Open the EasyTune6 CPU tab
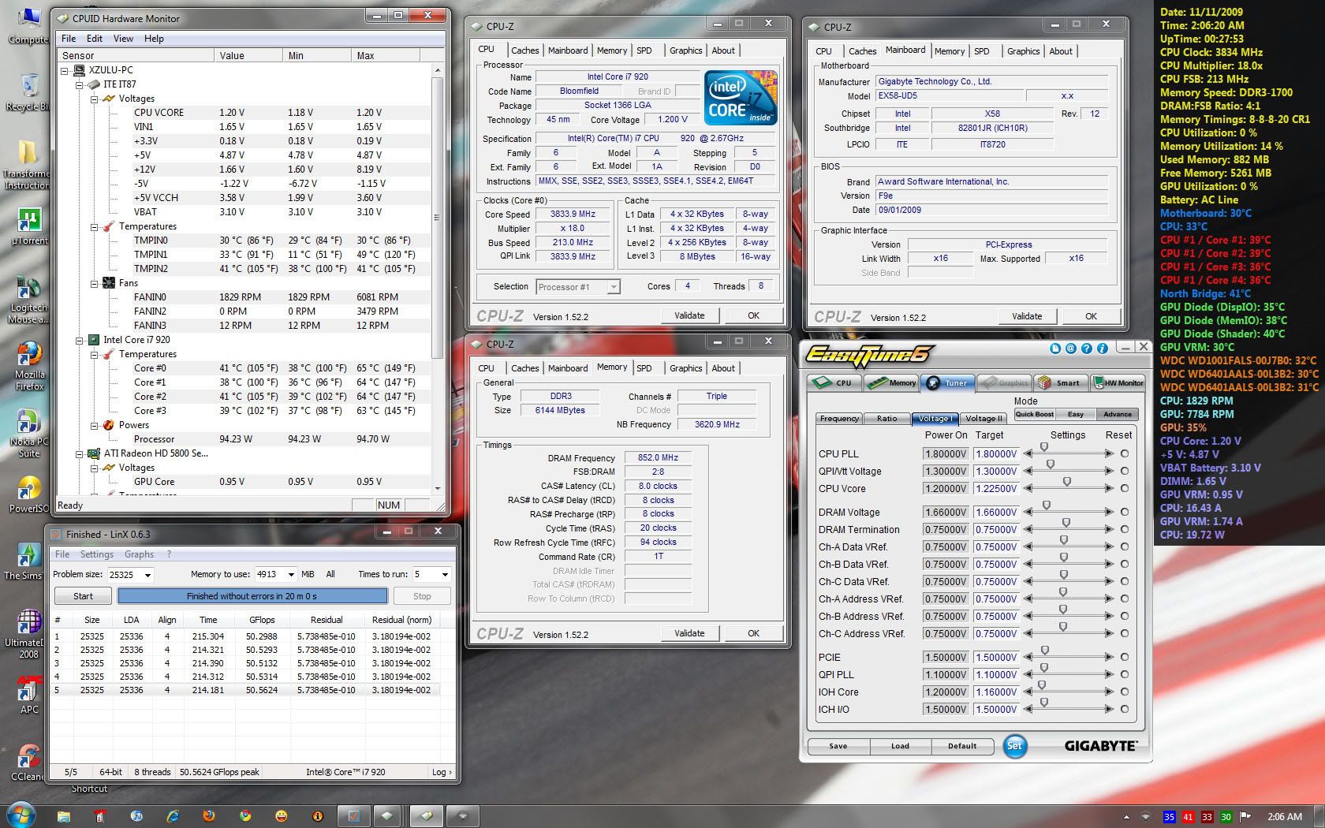This screenshot has height=828, width=1325. click(x=835, y=382)
